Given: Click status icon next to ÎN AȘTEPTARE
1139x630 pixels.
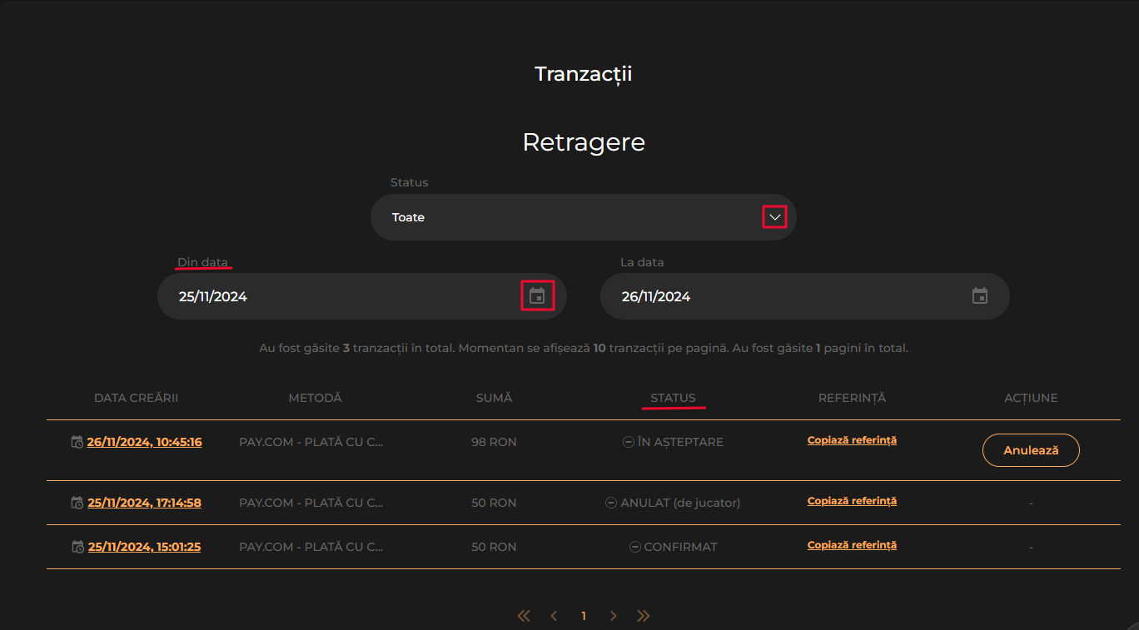Looking at the screenshot, I should (x=629, y=442).
